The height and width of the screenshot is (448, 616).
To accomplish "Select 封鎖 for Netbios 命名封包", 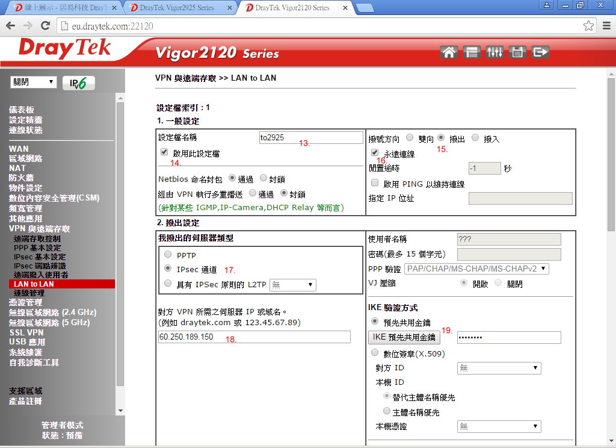I will [263, 178].
